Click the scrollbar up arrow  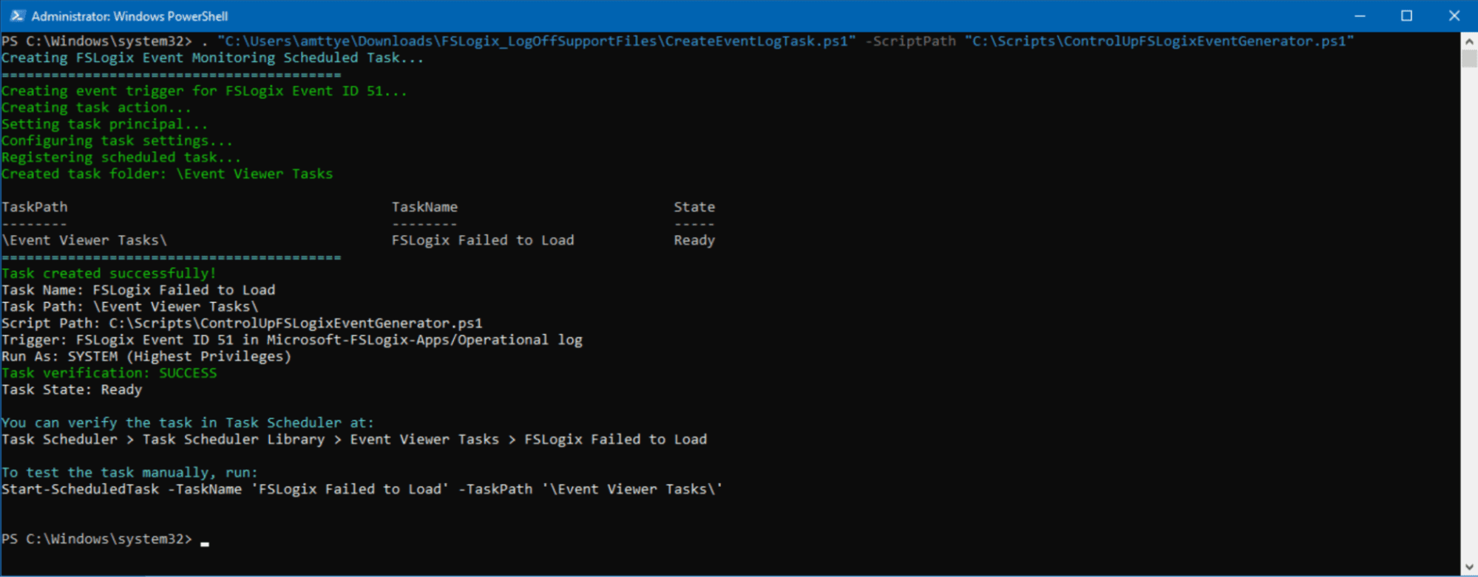tap(1469, 41)
